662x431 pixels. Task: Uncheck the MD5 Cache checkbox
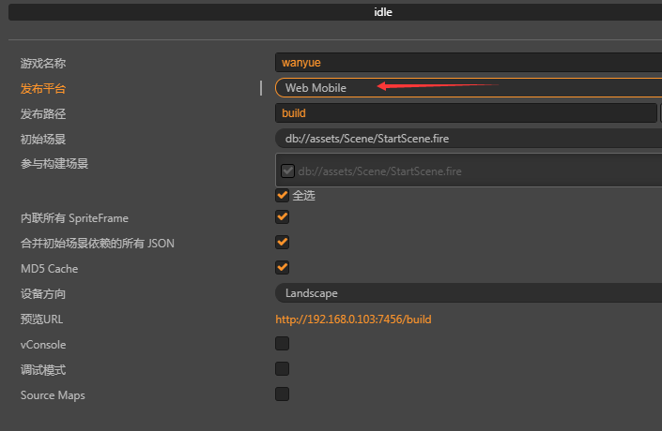(282, 268)
